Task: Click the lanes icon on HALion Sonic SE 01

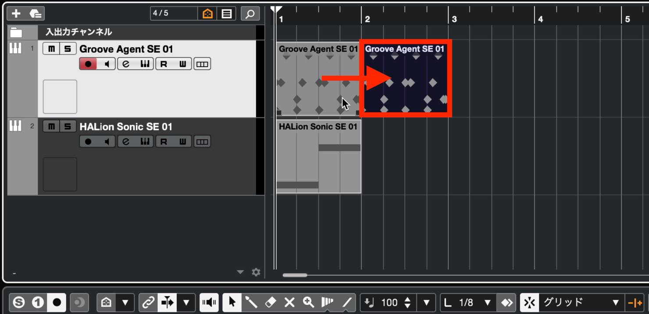Action: 202,141
